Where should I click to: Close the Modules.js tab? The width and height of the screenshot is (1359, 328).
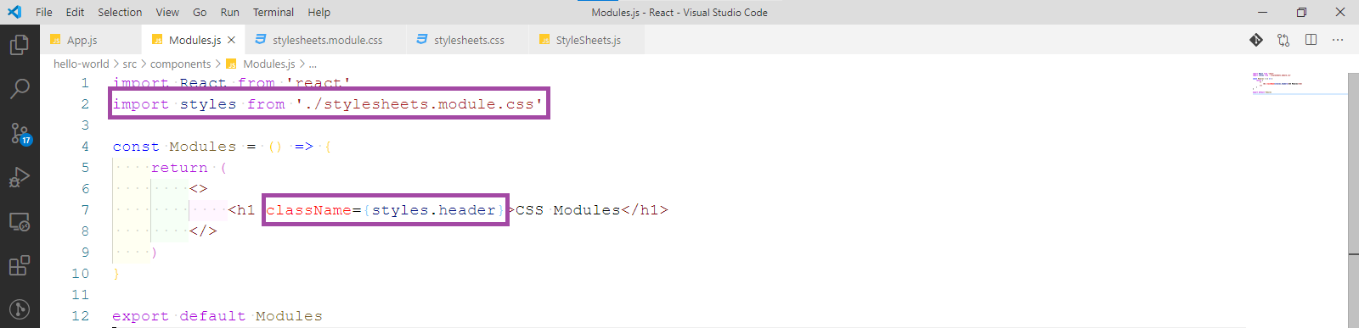tap(231, 40)
